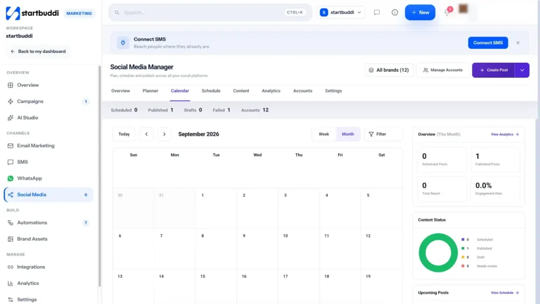The height and width of the screenshot is (304, 540).
Task: Switch to the Settings tab
Action: (333, 91)
